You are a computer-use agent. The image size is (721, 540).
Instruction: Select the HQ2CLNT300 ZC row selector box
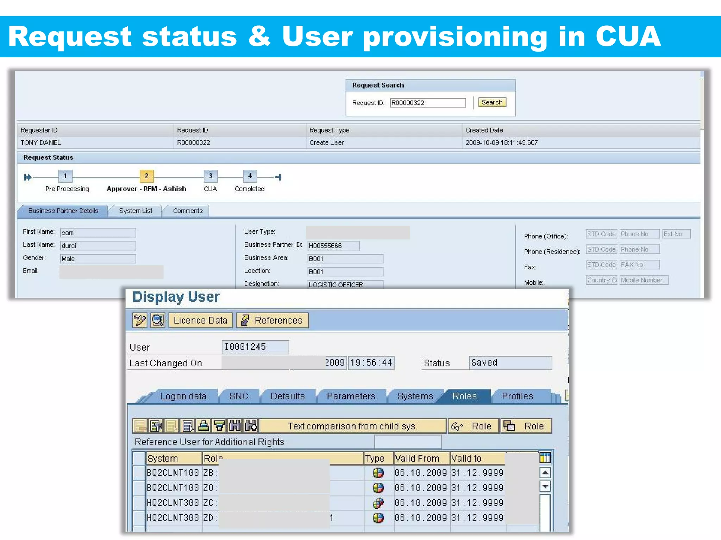(x=139, y=503)
